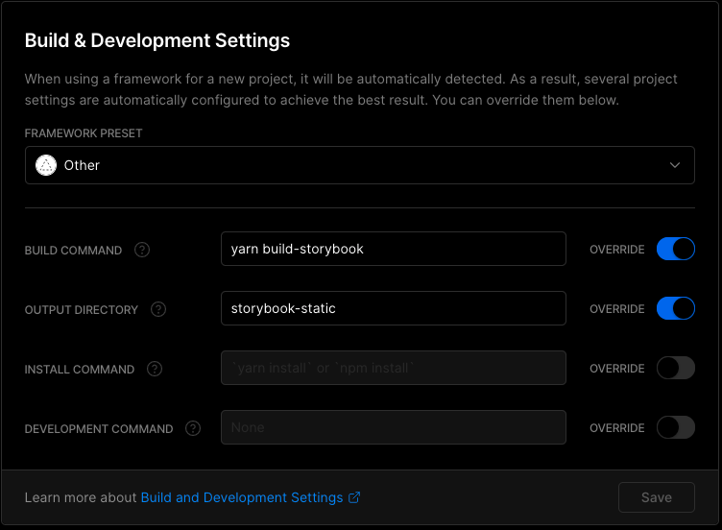Click help icon beside Build Command
722x530 pixels.
point(142,250)
